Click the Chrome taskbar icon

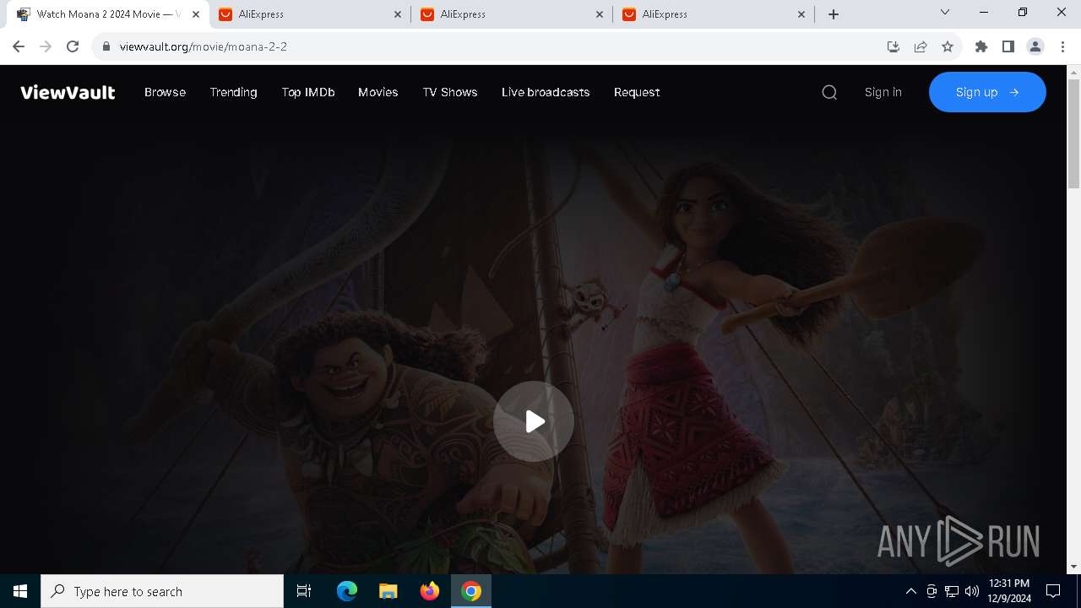tap(471, 591)
